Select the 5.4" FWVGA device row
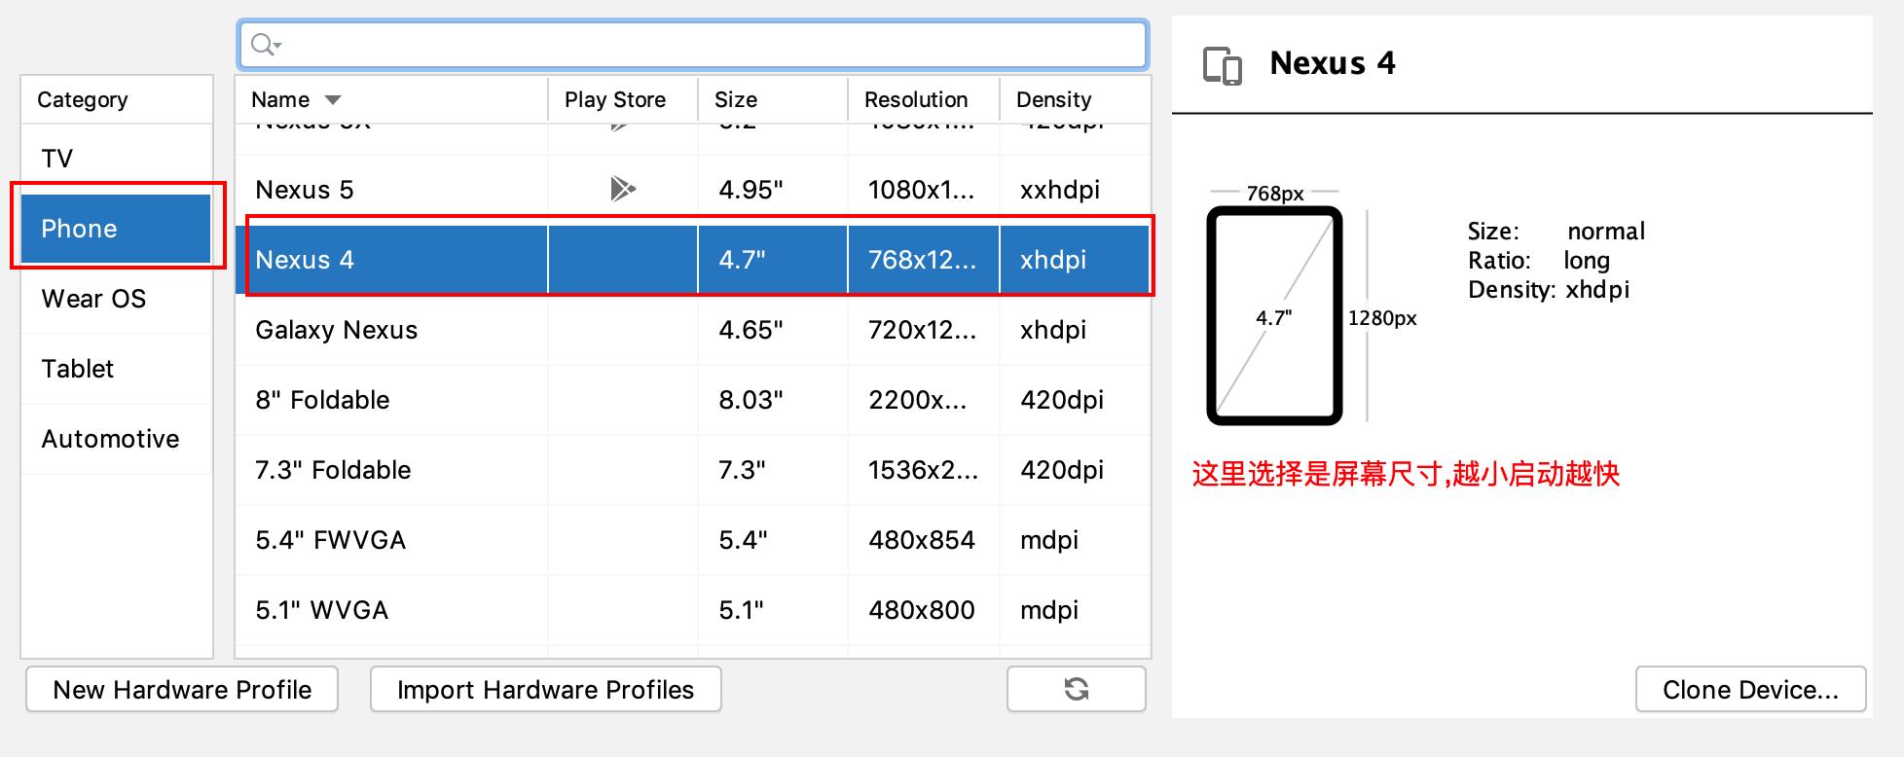Screen dimensions: 1904x757 click(x=693, y=540)
